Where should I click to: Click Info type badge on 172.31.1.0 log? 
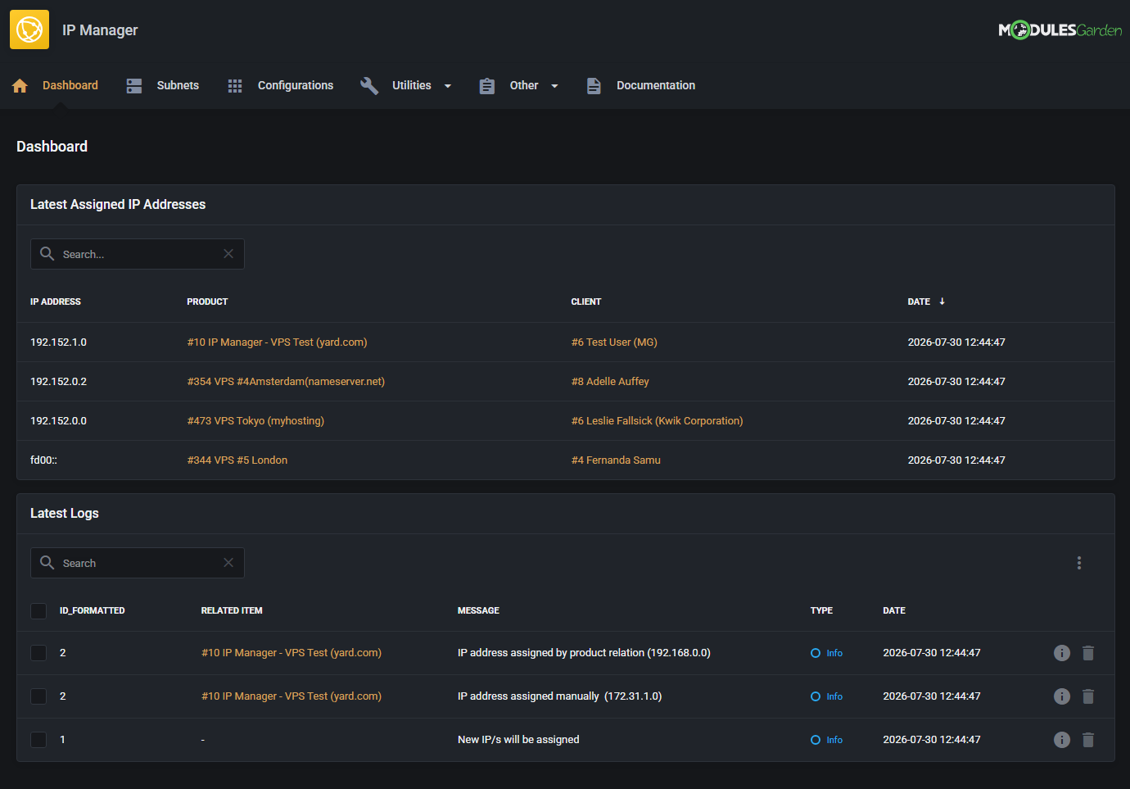tap(827, 696)
